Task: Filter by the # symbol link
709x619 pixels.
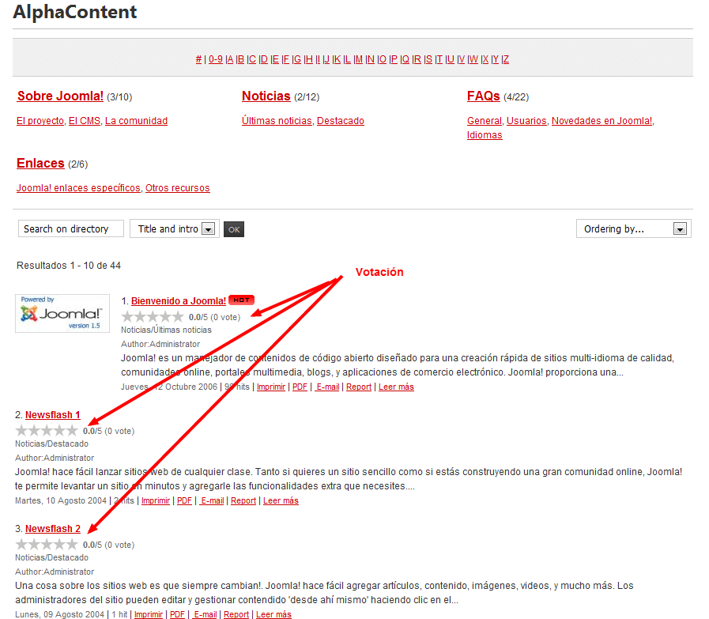Action: coord(198,59)
